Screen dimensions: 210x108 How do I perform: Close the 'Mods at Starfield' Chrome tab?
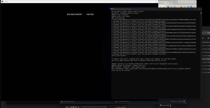click(167, 3)
